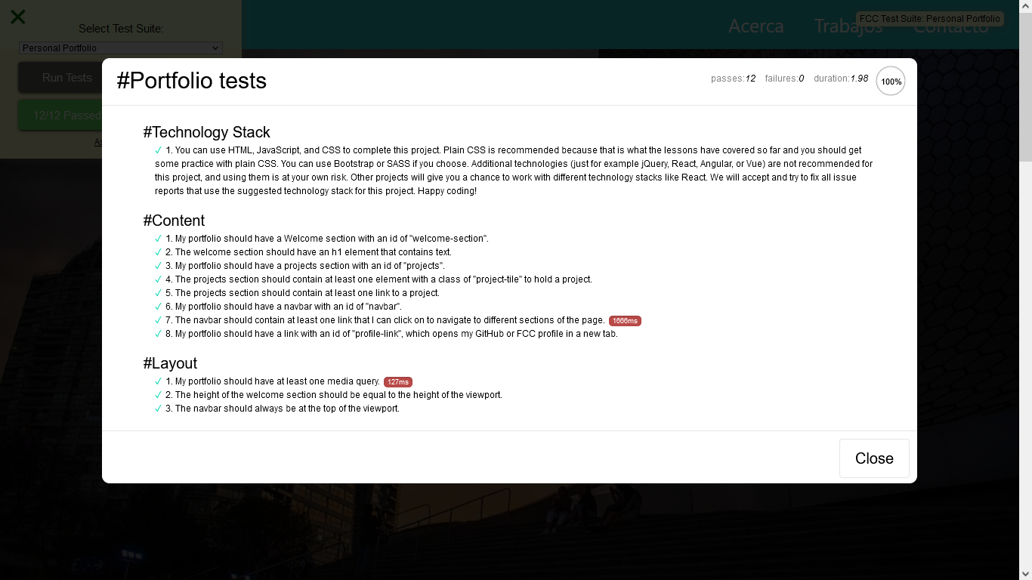The height and width of the screenshot is (580, 1032).
Task: Click the #Content section heading
Action: click(x=174, y=221)
